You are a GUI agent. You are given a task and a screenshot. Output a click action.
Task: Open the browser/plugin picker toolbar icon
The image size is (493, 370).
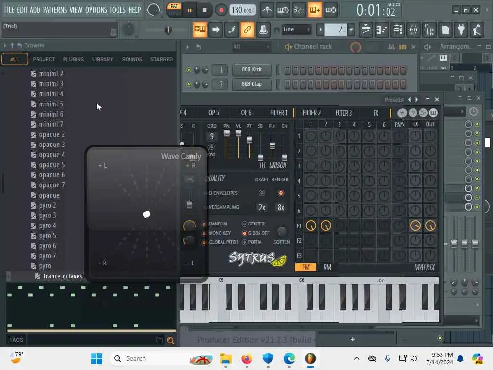coord(429,30)
